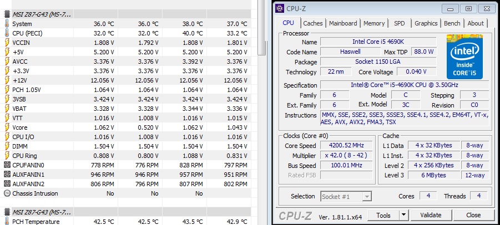Click the voltage icon beside Vcore
This screenshot has height=225, width=500.
point(7,127)
